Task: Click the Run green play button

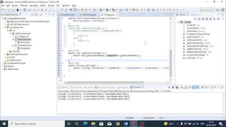Action: click(101, 10)
